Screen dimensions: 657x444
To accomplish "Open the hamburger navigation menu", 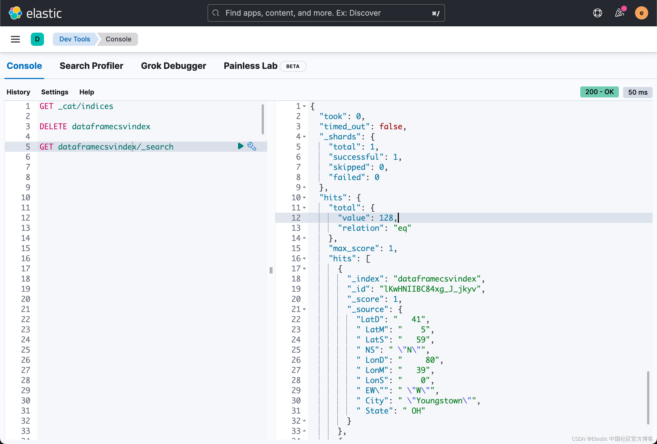I will (15, 39).
